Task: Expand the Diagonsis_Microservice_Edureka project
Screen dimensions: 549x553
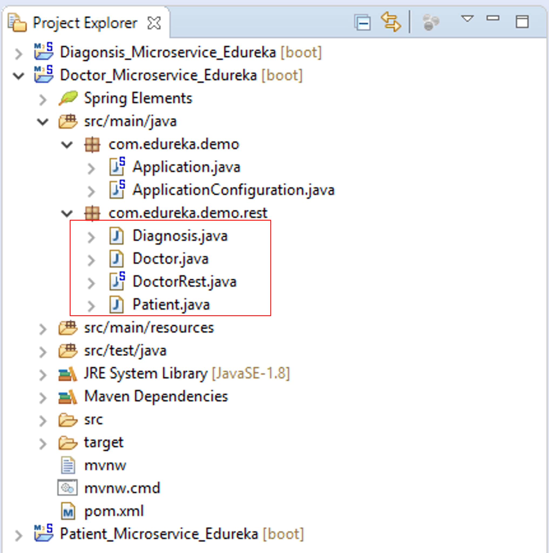Action: pyautogui.click(x=19, y=53)
